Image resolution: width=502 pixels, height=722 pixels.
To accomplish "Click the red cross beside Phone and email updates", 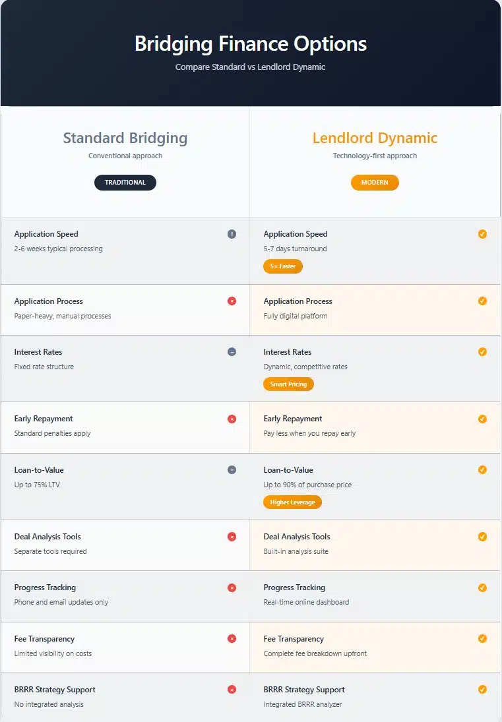I will (232, 588).
